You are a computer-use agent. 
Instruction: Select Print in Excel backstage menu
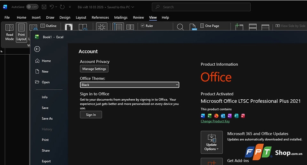point(45,140)
